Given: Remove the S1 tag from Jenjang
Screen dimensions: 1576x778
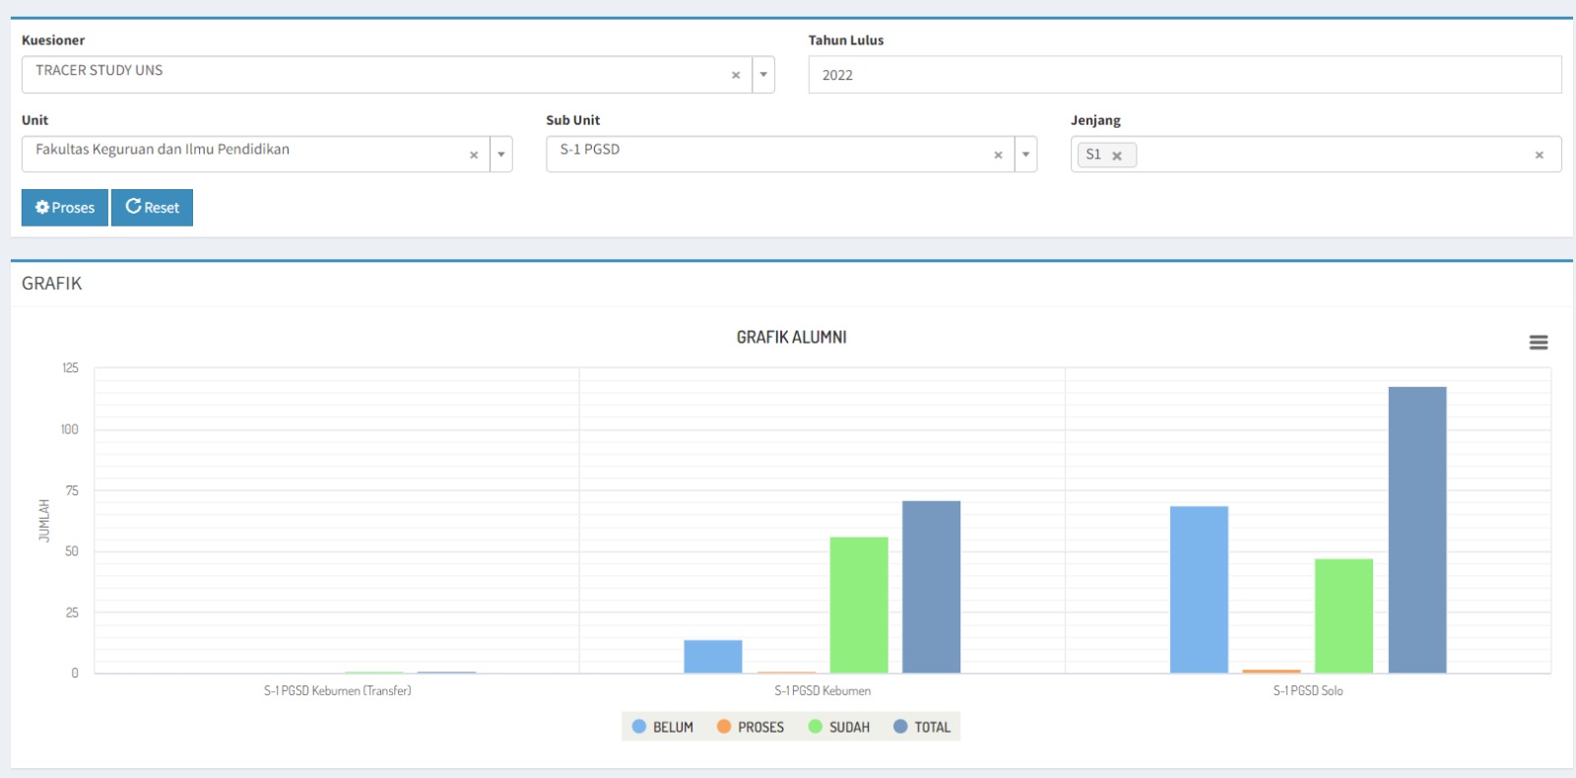Looking at the screenshot, I should coord(1117,156).
